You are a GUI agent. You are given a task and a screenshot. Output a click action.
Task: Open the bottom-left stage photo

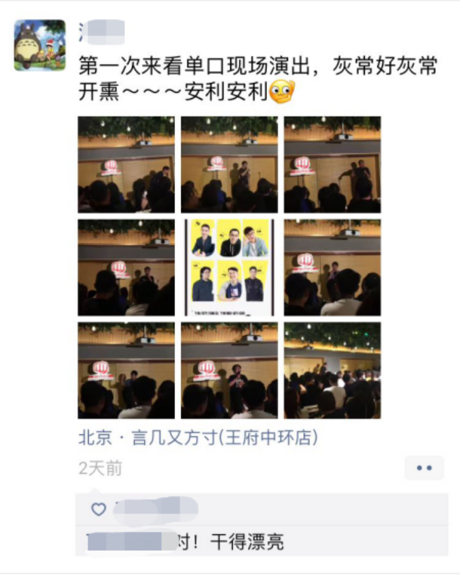(x=126, y=370)
